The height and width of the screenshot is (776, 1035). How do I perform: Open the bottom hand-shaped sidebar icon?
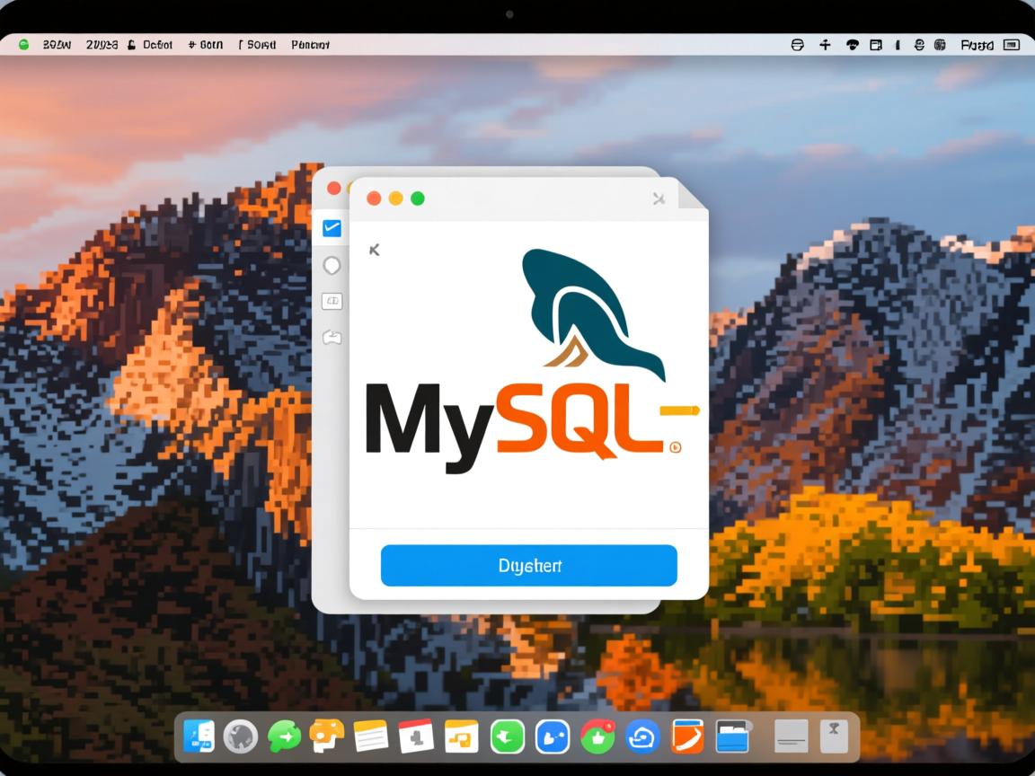tap(332, 337)
